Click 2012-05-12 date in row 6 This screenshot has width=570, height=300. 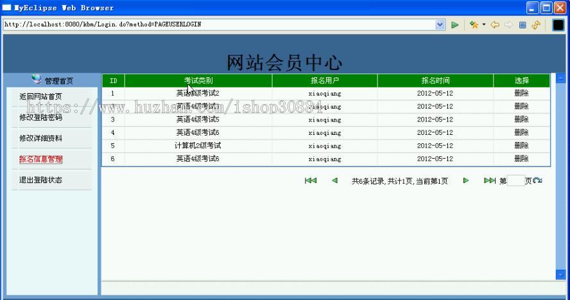tap(435, 159)
